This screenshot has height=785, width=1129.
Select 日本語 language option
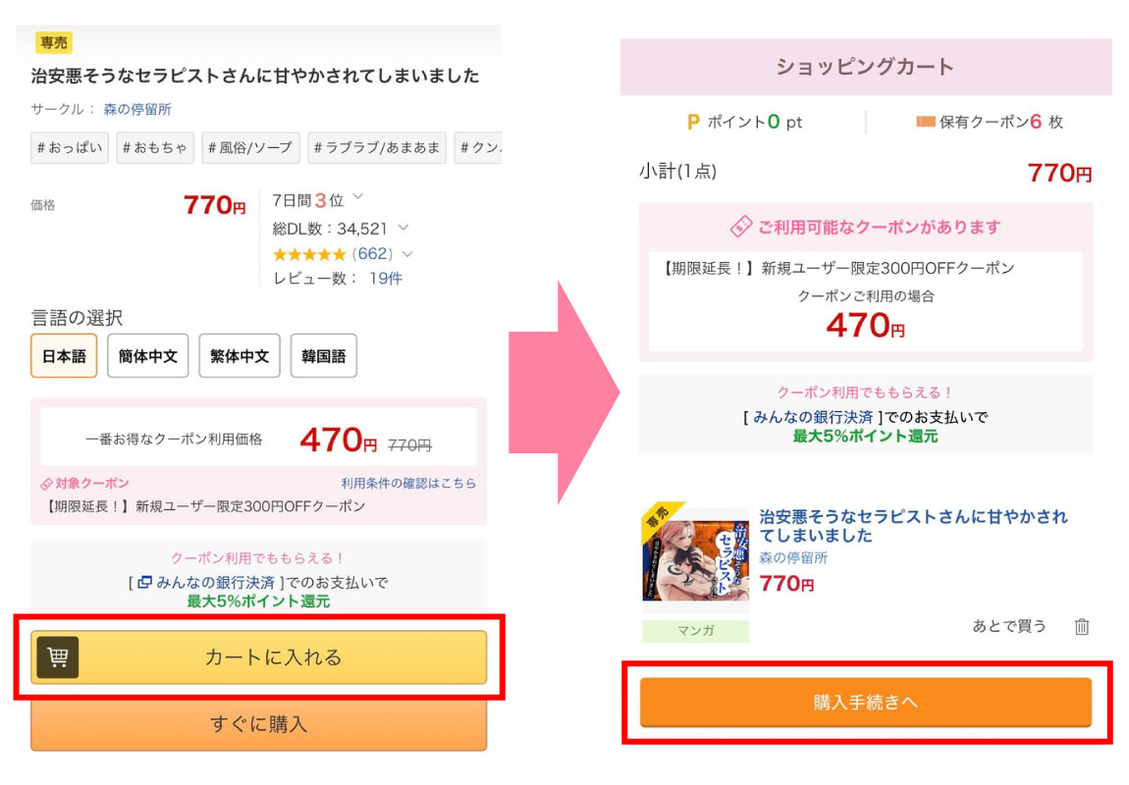click(x=64, y=356)
